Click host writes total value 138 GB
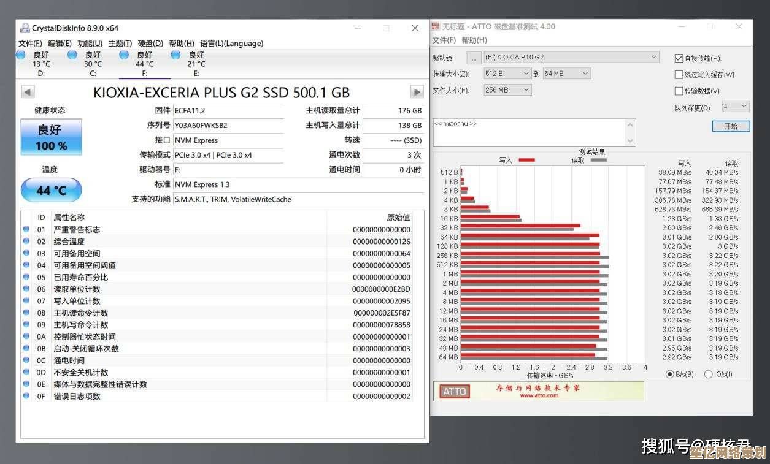The height and width of the screenshot is (464, 770). tap(393, 126)
